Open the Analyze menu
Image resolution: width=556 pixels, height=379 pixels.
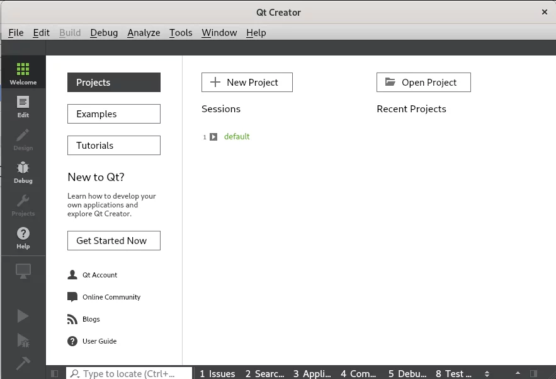click(144, 33)
